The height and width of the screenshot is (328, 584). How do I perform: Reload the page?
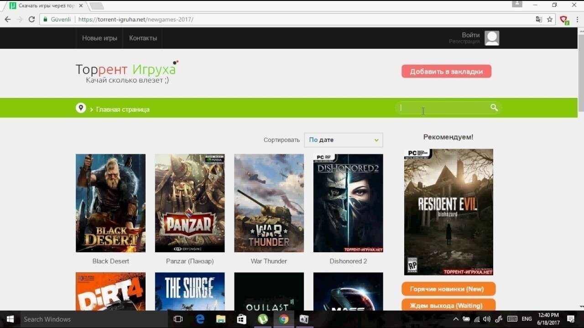[31, 20]
